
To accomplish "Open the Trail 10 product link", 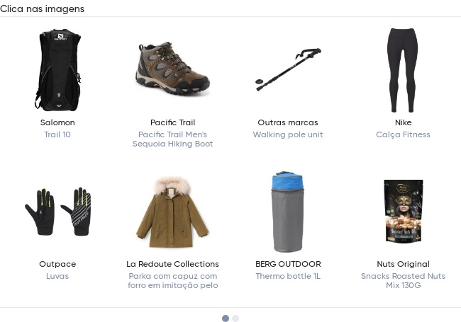I will click(57, 134).
